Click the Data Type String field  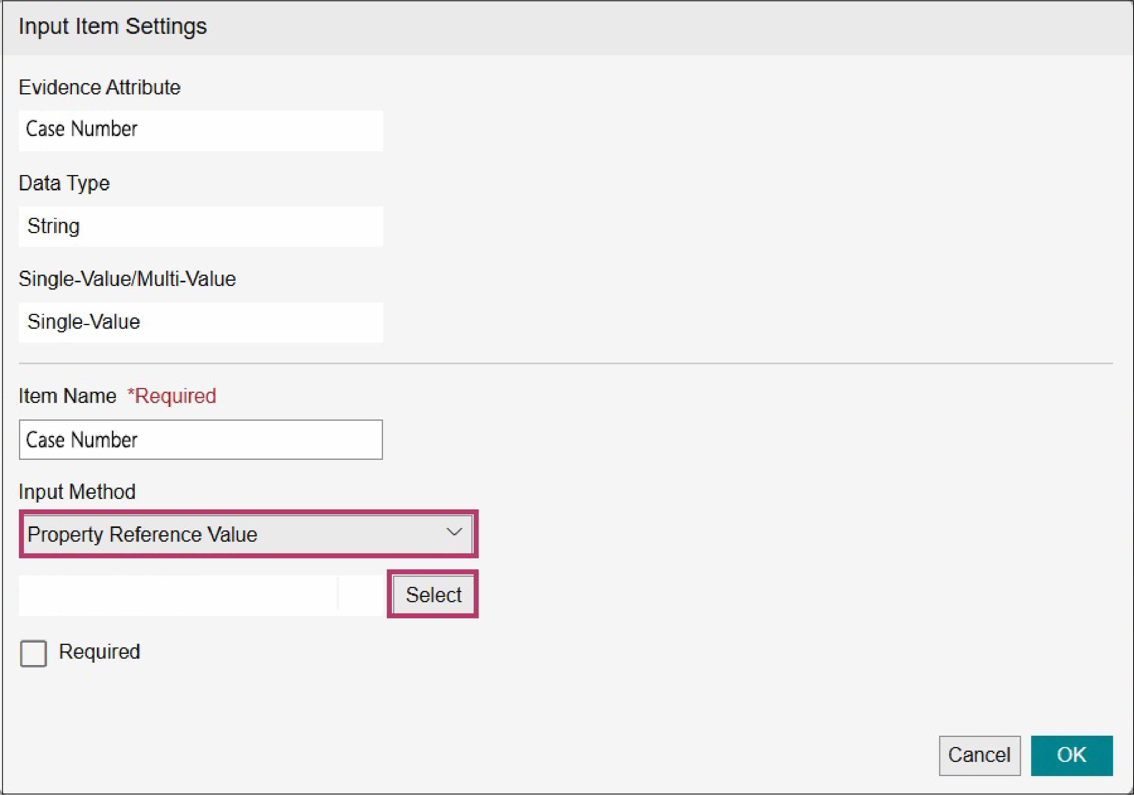pyautogui.click(x=201, y=227)
